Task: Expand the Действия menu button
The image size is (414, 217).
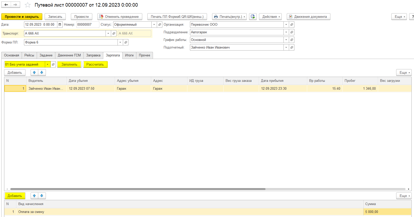Action: [x=270, y=17]
